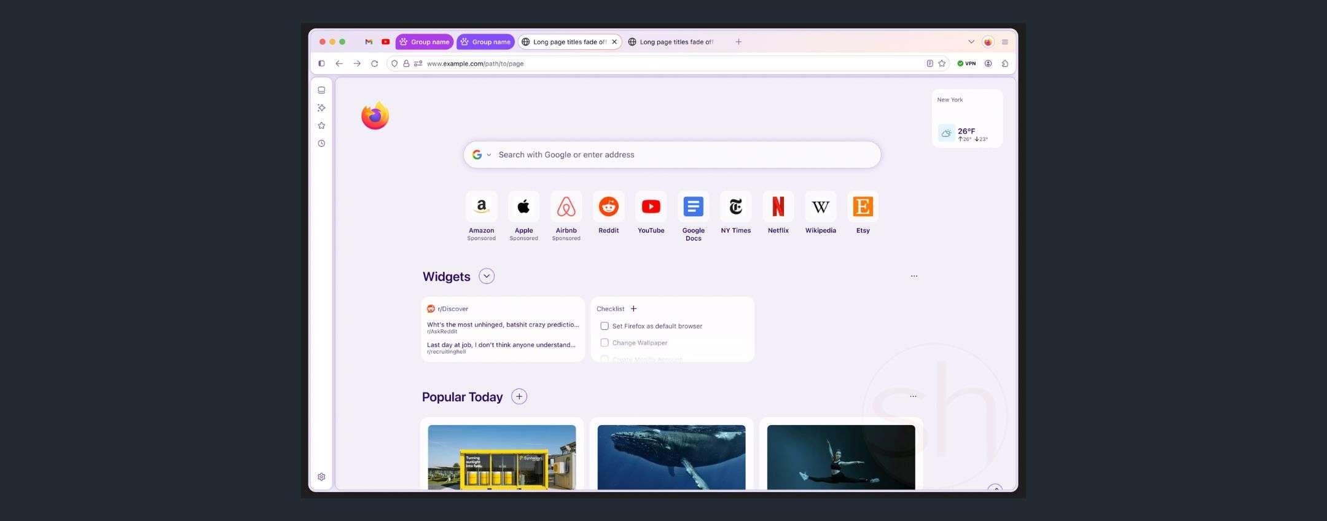The image size is (1327, 521).
Task: Open the Wikipedia shortcut
Action: (x=820, y=213)
